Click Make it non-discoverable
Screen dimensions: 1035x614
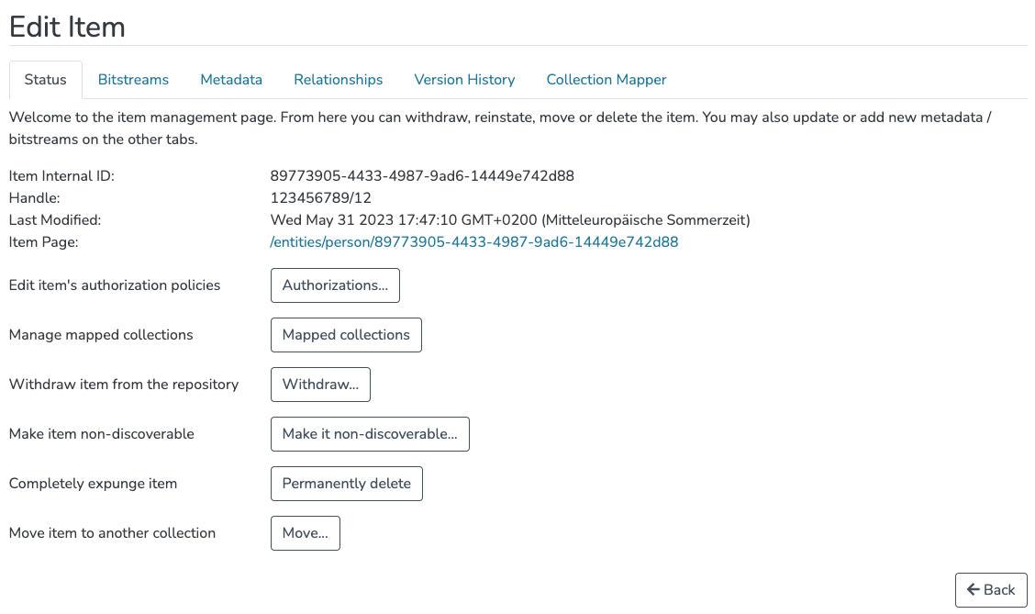[x=370, y=434]
